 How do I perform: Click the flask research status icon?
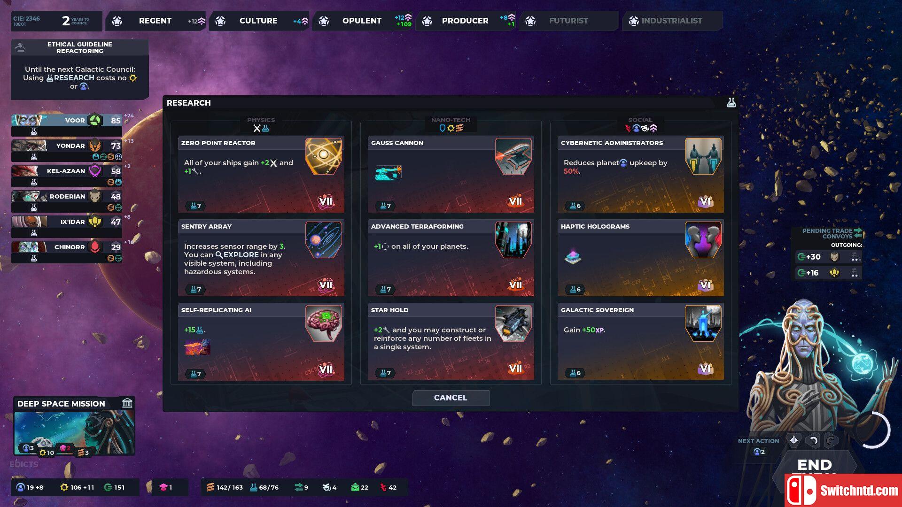[731, 102]
